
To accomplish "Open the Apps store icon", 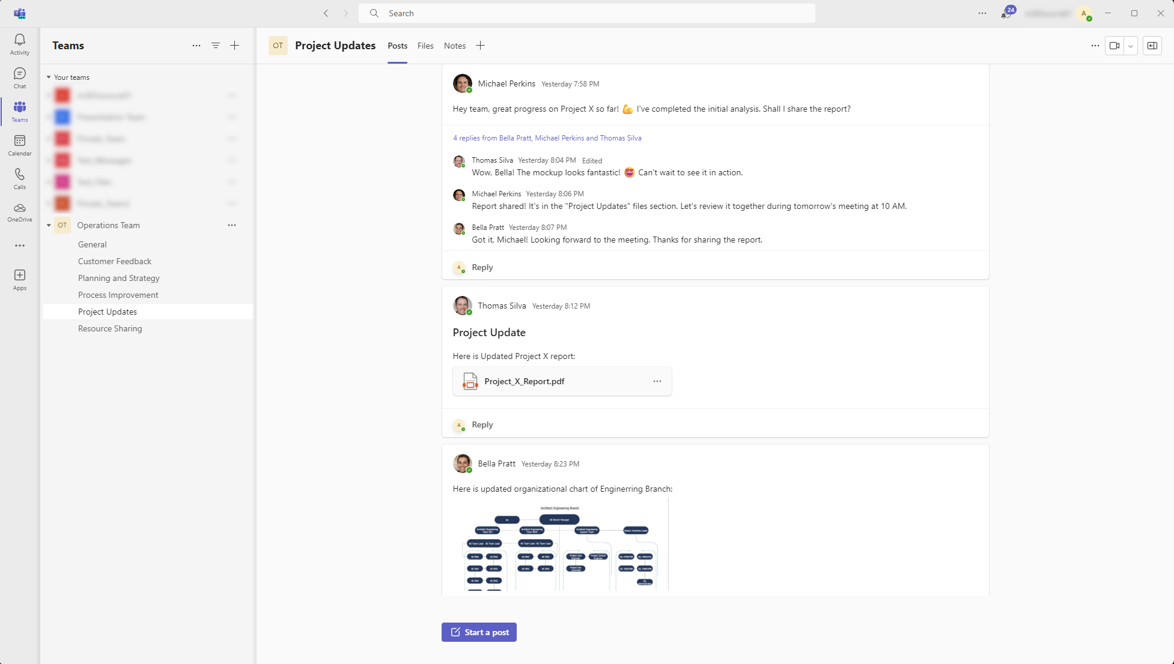I will coord(20,279).
